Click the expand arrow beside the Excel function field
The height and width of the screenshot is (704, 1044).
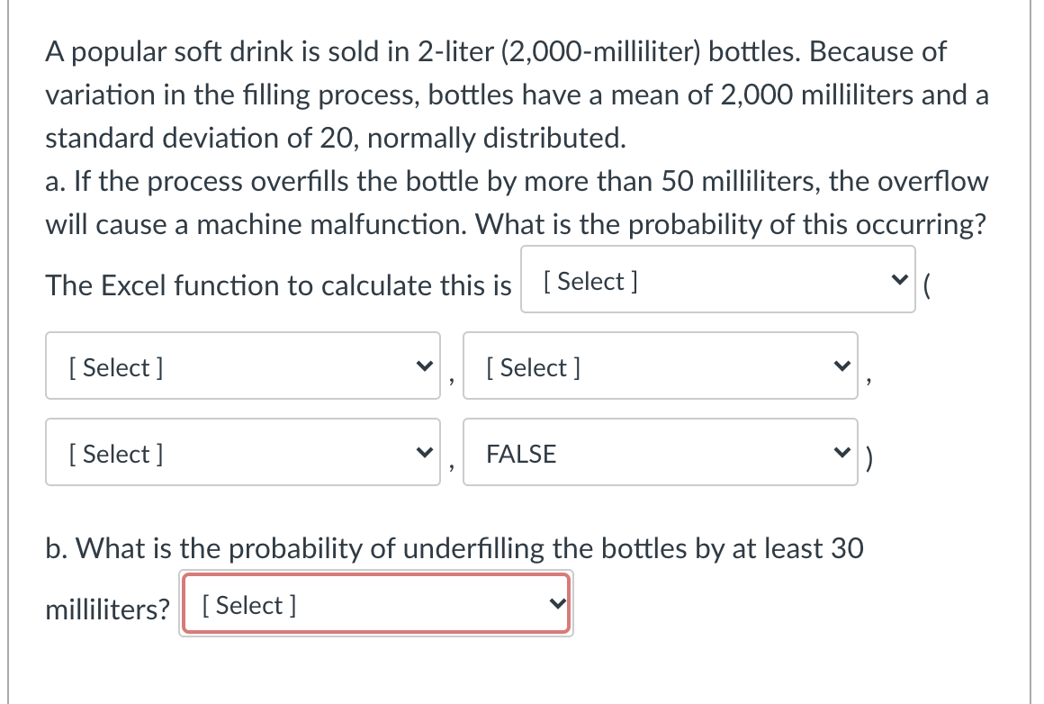pyautogui.click(x=899, y=280)
